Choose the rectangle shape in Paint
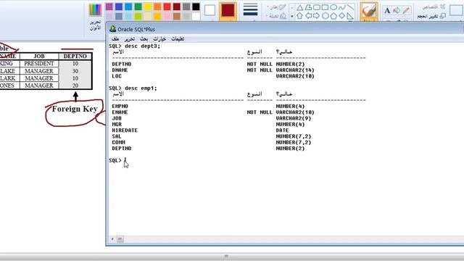The image size is (464, 261). (x=325, y=7)
